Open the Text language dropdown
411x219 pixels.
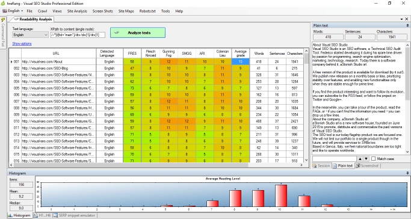(31, 35)
